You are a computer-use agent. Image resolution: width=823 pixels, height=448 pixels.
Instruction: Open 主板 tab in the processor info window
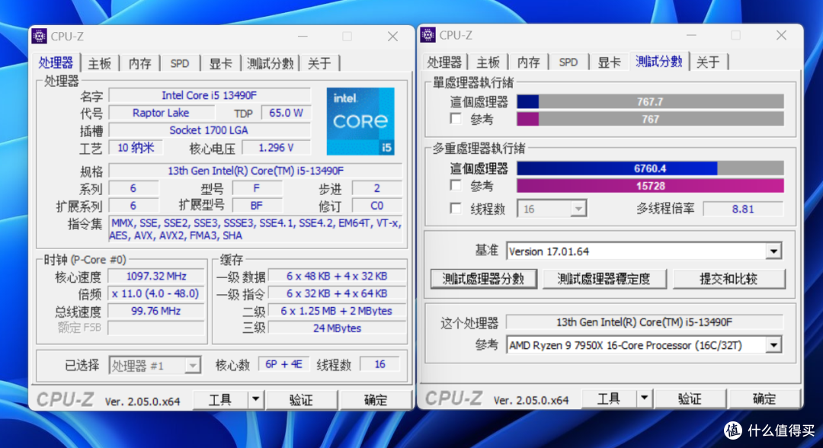[100, 63]
